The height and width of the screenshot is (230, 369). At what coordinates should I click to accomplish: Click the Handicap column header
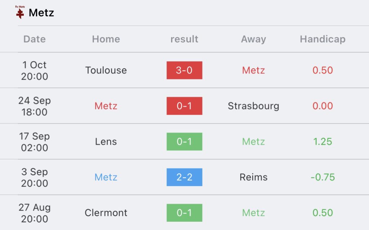323,39
